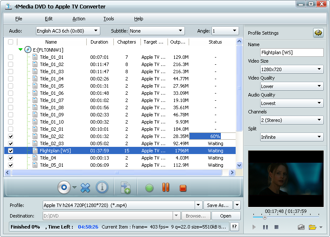Click the Save As... button

(x=218, y=205)
